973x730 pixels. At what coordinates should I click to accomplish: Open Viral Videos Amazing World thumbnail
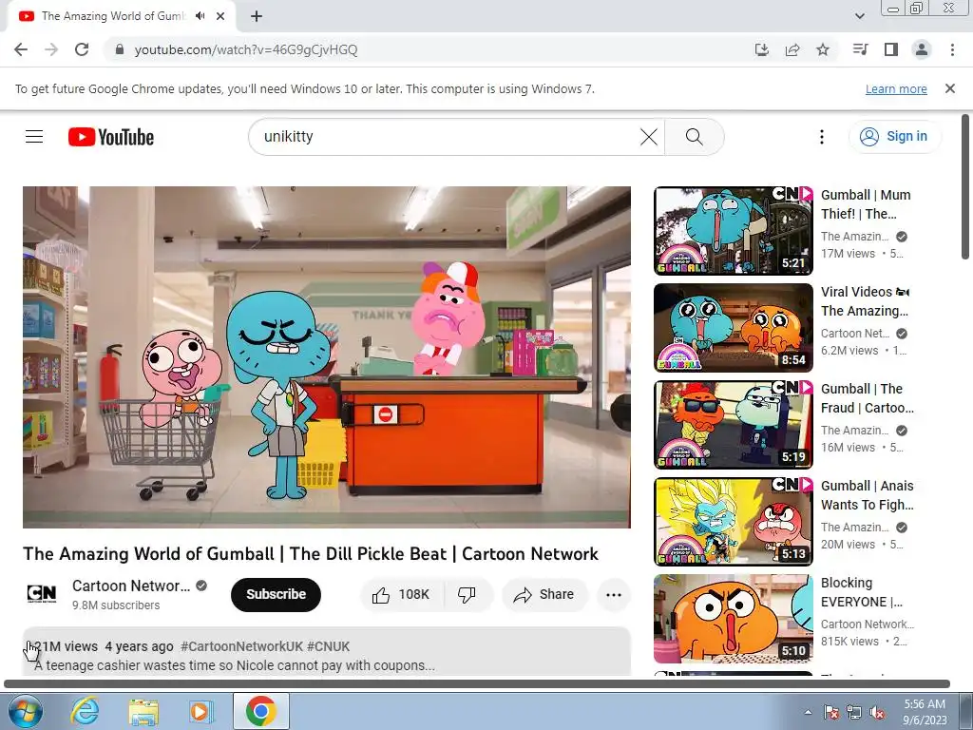tap(734, 328)
